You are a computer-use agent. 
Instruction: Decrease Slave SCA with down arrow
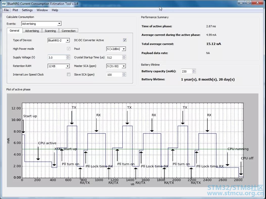[x=124, y=76]
